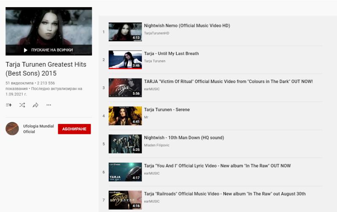Click the save playlist icon

pyautogui.click(x=9, y=105)
